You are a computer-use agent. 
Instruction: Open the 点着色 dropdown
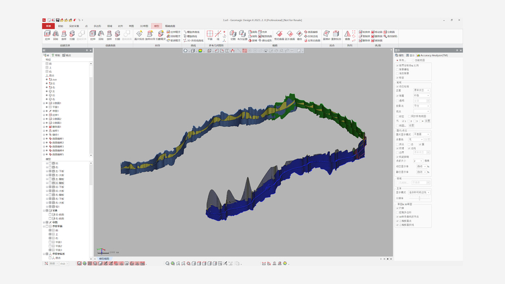pyautogui.click(x=416, y=139)
